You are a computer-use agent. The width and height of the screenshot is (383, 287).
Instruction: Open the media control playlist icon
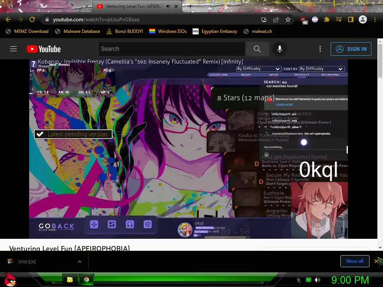click(339, 19)
